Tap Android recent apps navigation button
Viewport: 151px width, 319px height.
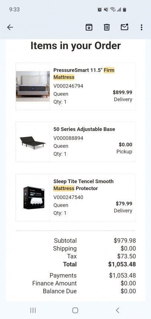(33, 310)
